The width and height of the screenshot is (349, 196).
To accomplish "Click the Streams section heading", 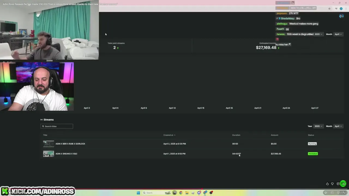I will pos(49,120).
